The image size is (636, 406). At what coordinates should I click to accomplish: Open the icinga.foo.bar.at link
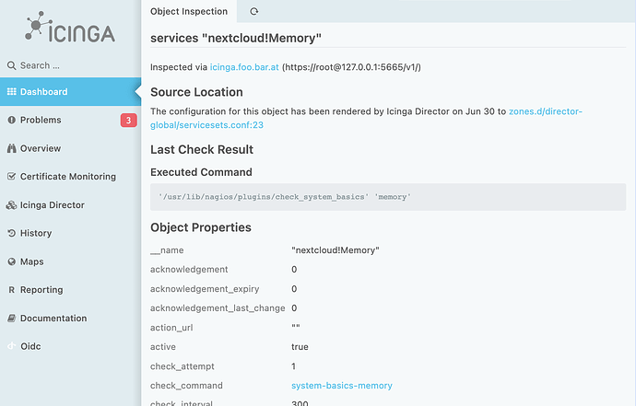tap(244, 67)
